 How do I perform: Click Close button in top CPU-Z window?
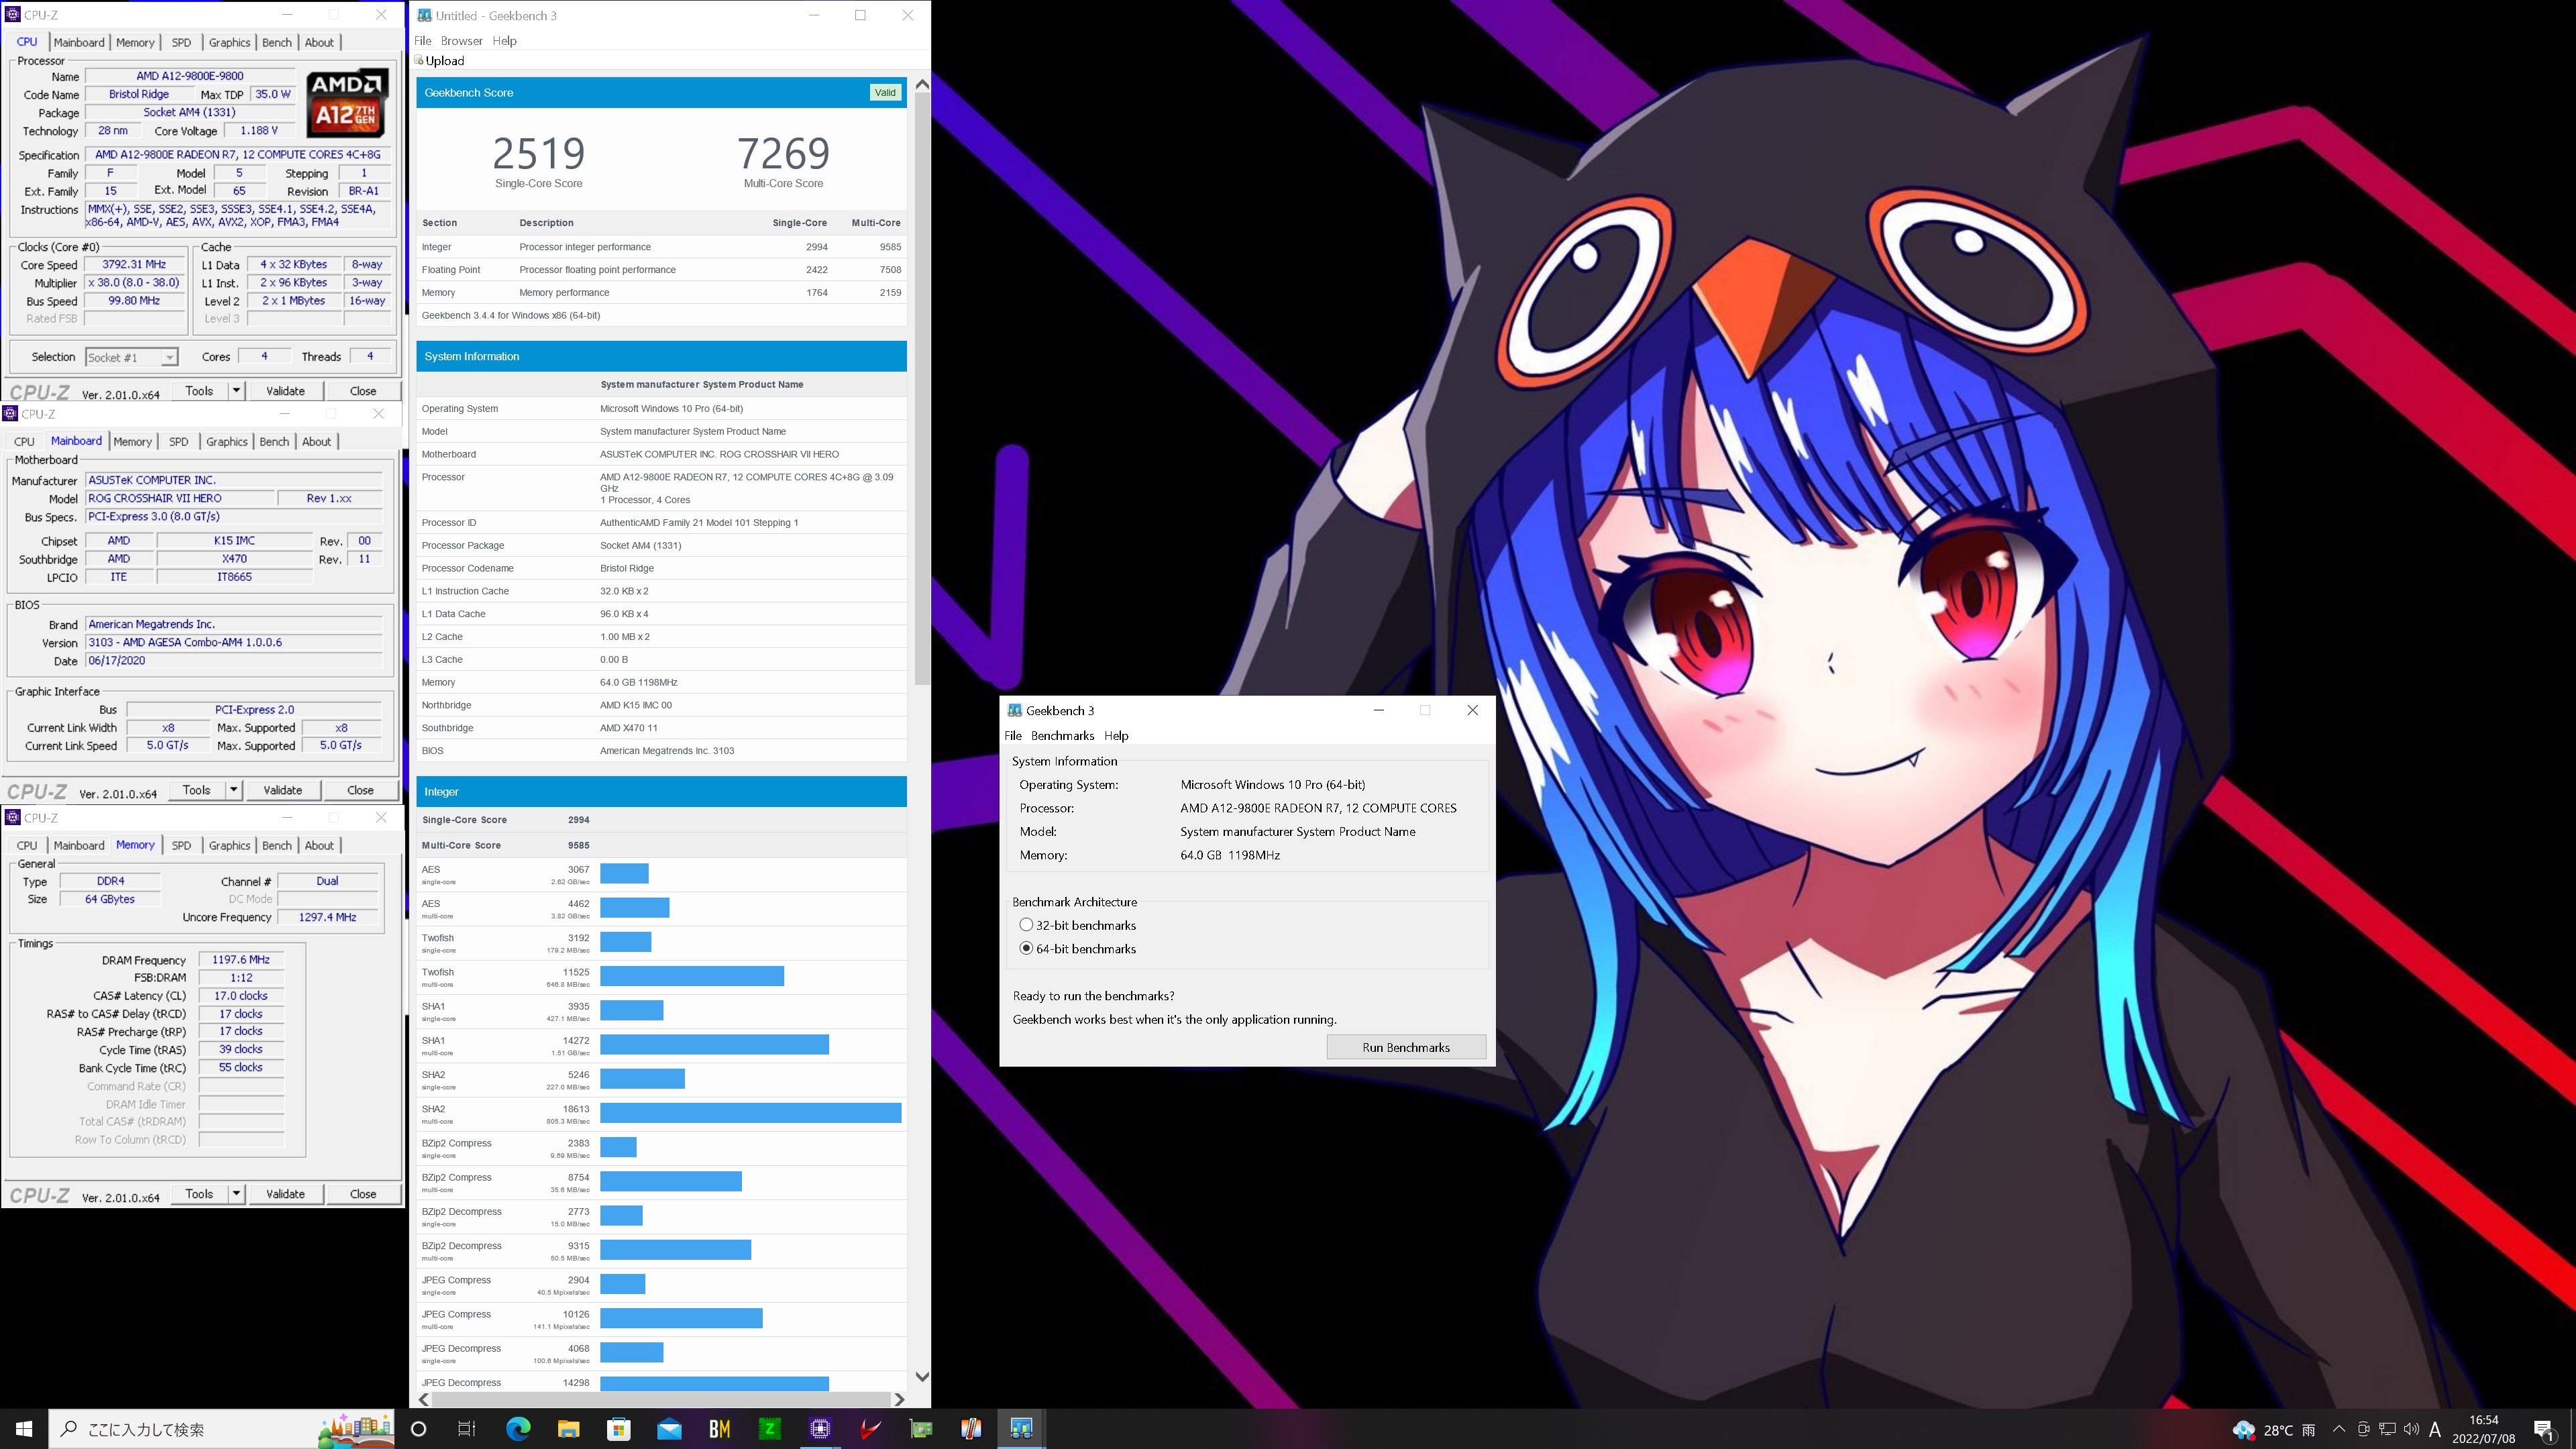(x=363, y=391)
